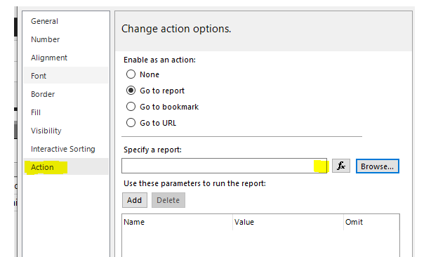Enable the Go to URL option
The height and width of the screenshot is (257, 438).
pos(131,123)
